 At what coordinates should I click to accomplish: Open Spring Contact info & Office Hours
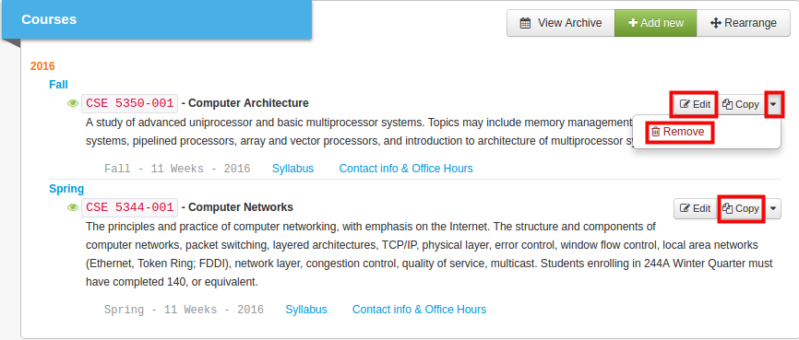coord(420,310)
